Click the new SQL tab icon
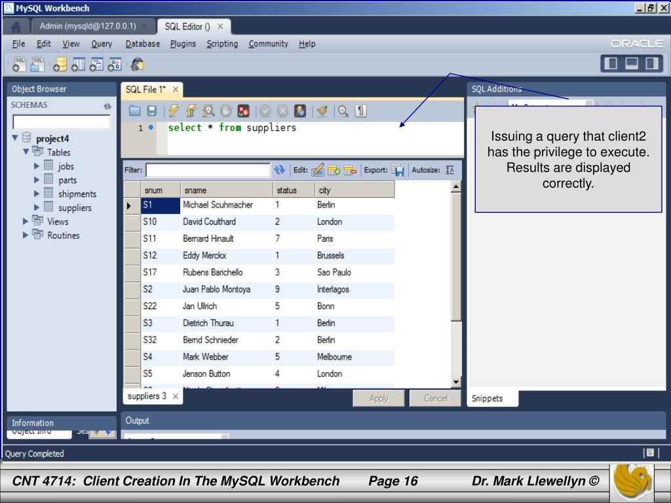This screenshot has height=503, width=671. (x=19, y=65)
